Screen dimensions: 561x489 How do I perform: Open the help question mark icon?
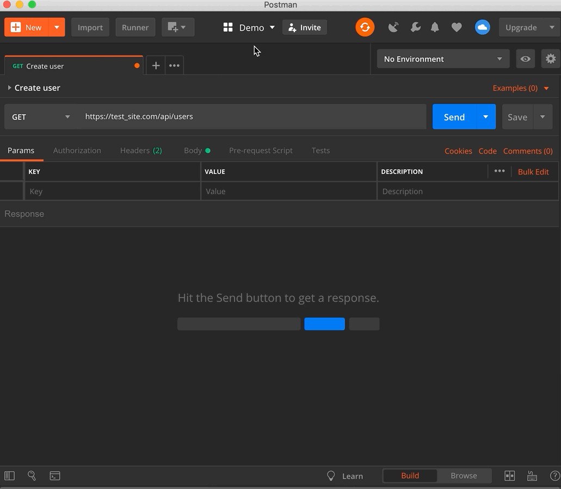555,475
